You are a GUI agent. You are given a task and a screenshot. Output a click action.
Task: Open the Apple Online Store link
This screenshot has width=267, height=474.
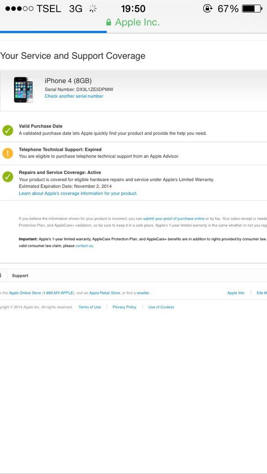click(x=25, y=293)
